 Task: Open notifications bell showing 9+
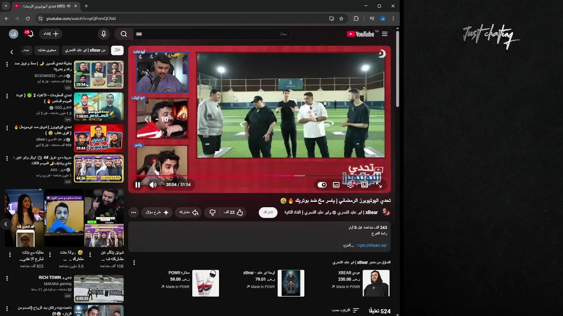click(x=29, y=34)
